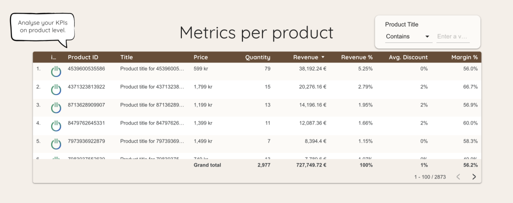Sort by Price column header
This screenshot has width=513, height=203.
coord(200,57)
